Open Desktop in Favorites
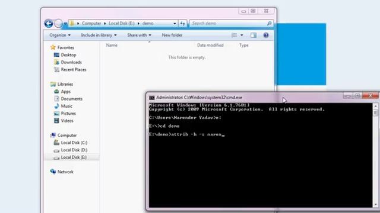Image resolution: width=380 pixels, height=213 pixels. [x=68, y=55]
